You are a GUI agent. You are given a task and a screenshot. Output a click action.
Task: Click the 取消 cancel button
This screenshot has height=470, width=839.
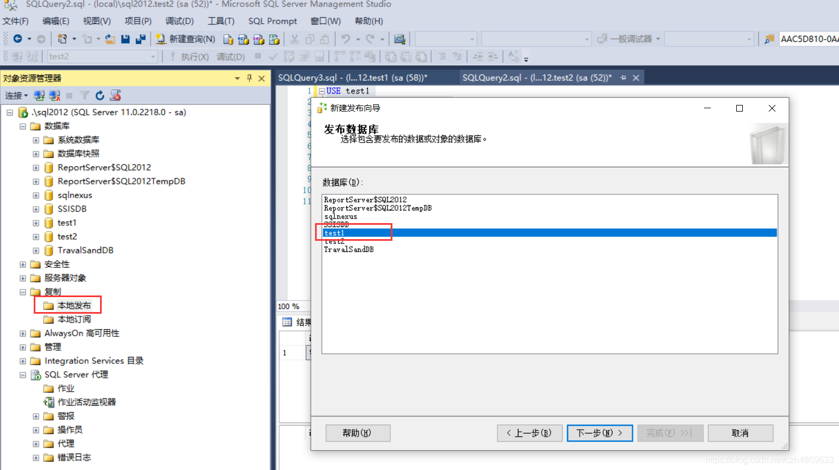740,433
